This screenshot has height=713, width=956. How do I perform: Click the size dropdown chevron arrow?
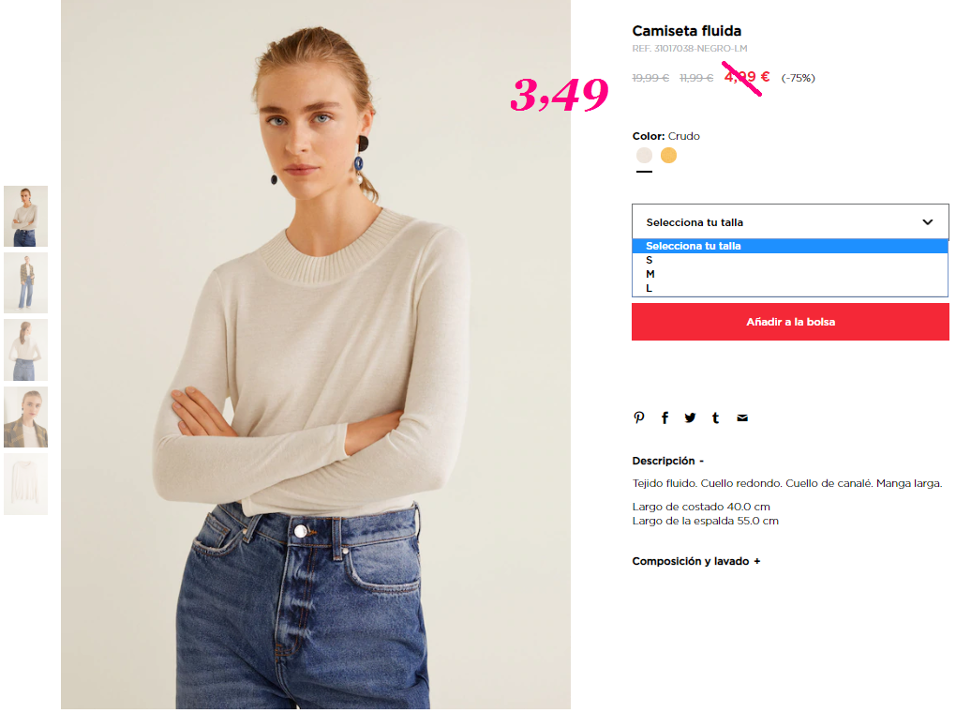click(927, 222)
